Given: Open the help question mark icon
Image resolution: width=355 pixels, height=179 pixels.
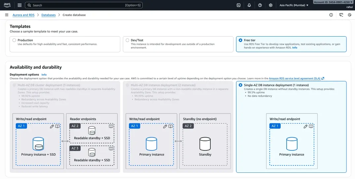Looking at the screenshot, I should click(x=260, y=5).
